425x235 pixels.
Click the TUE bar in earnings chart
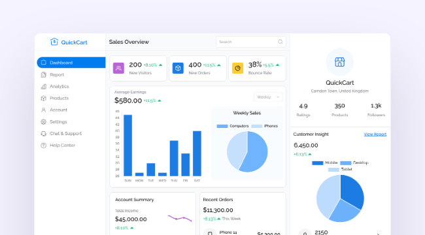point(150,170)
